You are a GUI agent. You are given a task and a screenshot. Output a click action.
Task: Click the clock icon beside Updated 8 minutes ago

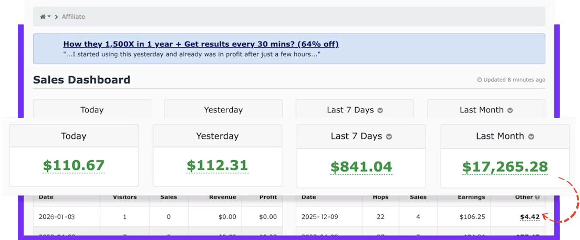(479, 80)
